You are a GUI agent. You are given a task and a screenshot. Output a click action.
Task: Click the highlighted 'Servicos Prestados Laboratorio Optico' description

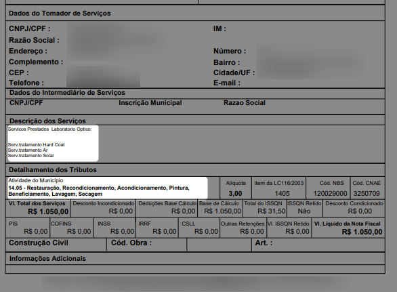point(49,129)
